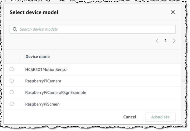Click page number 1 in pagination
190x131 pixels.
166,41
